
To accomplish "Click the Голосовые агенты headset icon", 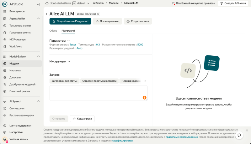I will [5, 33].
